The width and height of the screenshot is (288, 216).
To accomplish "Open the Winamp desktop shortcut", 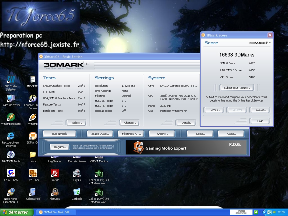I will pos(33,117).
